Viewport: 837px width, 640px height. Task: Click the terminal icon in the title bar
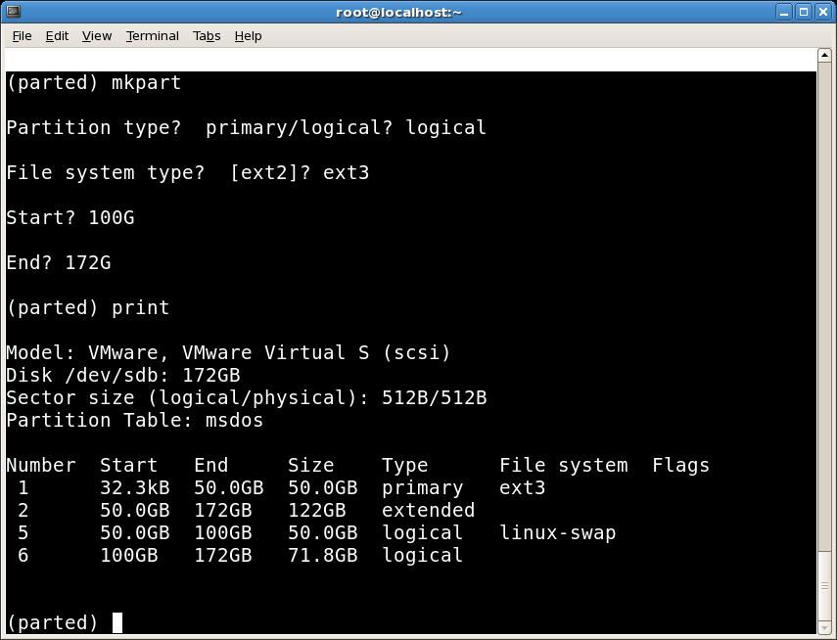click(x=12, y=12)
